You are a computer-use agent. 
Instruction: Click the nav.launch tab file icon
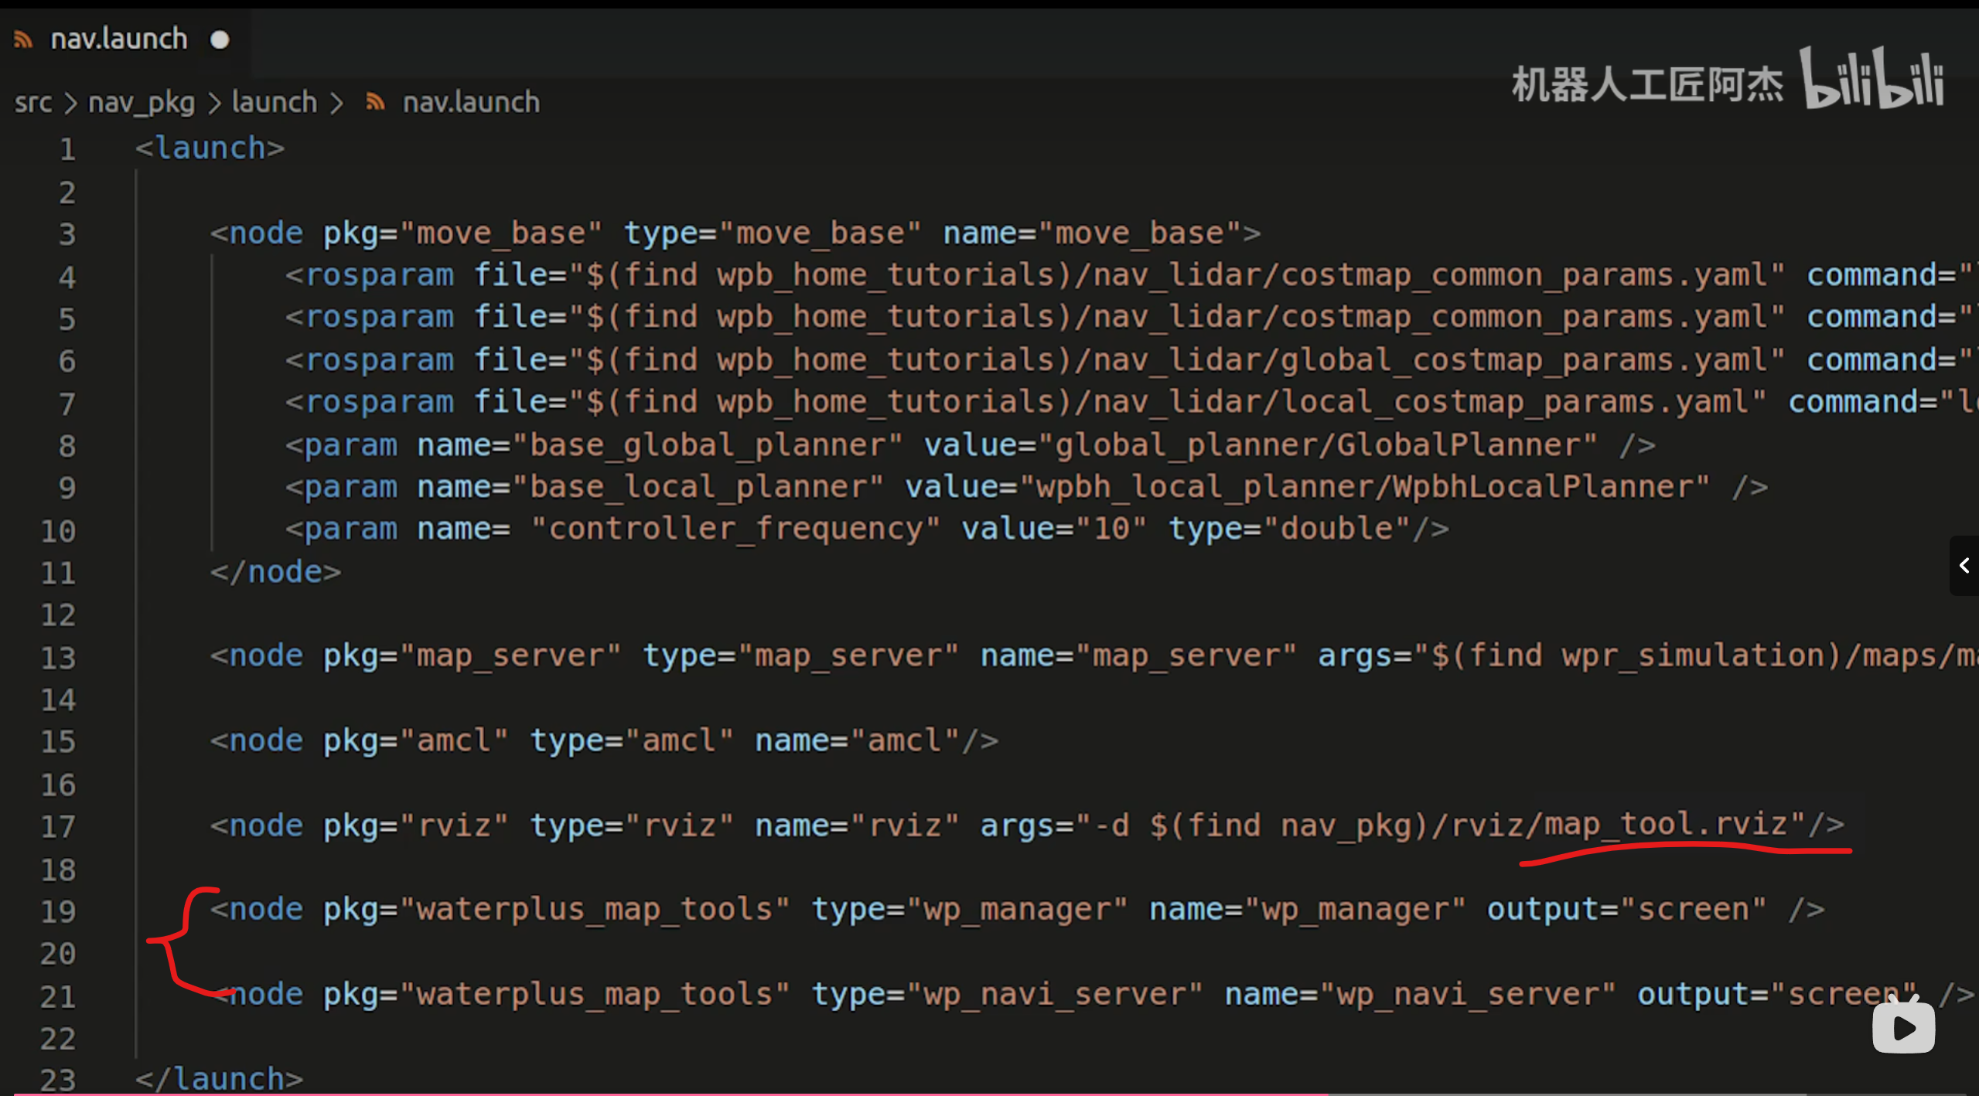point(23,39)
